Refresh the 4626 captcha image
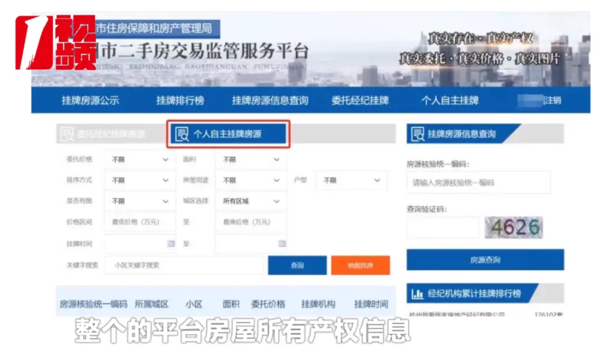615x352 pixels. (514, 227)
